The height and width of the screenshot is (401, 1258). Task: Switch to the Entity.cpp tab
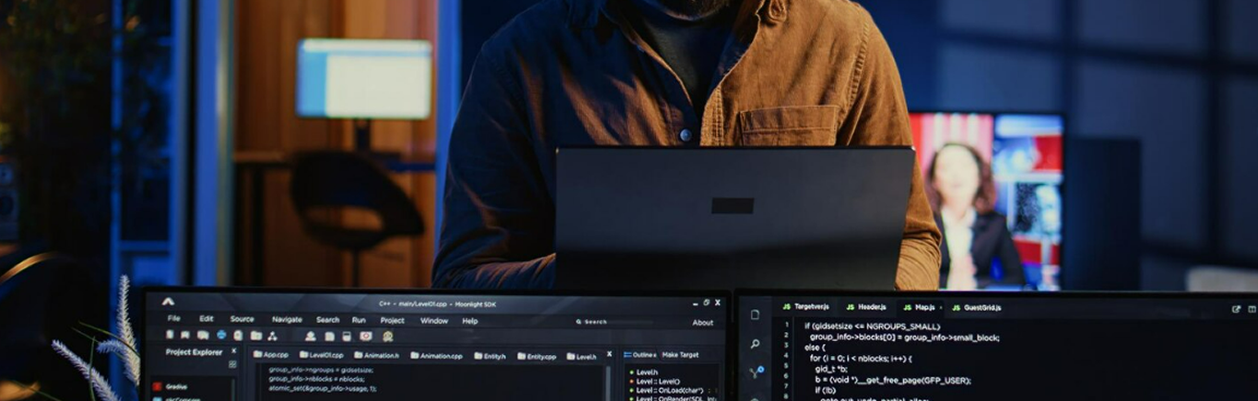[536, 356]
